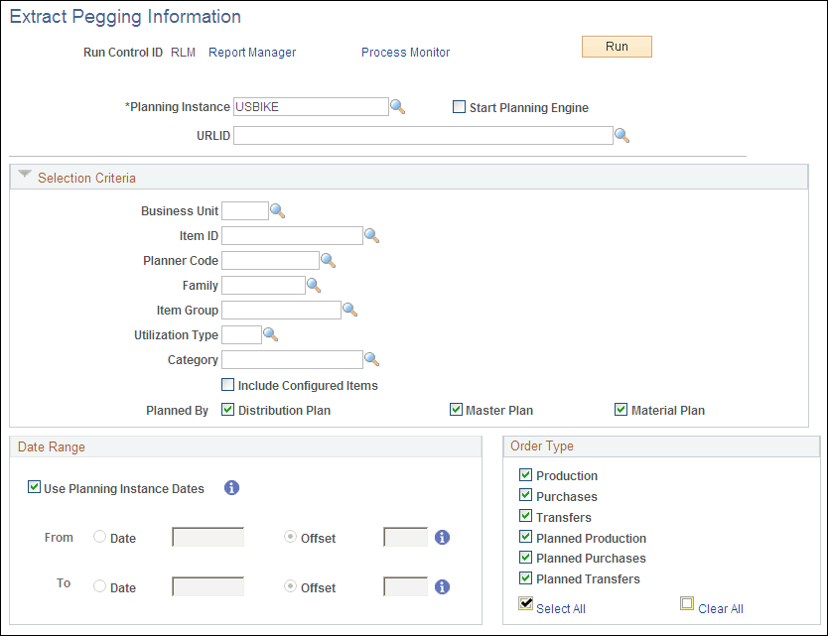Disable the Master Plan checkbox
828x636 pixels.
coord(456,409)
